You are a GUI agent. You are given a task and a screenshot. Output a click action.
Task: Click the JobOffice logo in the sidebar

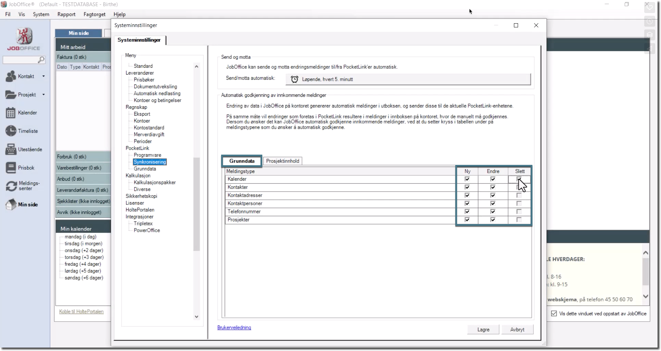24,39
